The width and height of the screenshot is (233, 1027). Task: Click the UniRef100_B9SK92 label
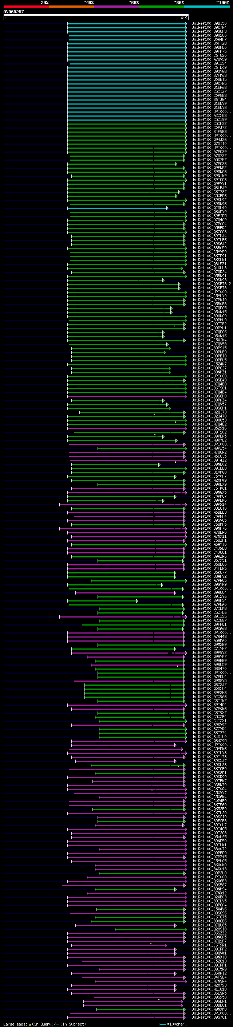209,200
